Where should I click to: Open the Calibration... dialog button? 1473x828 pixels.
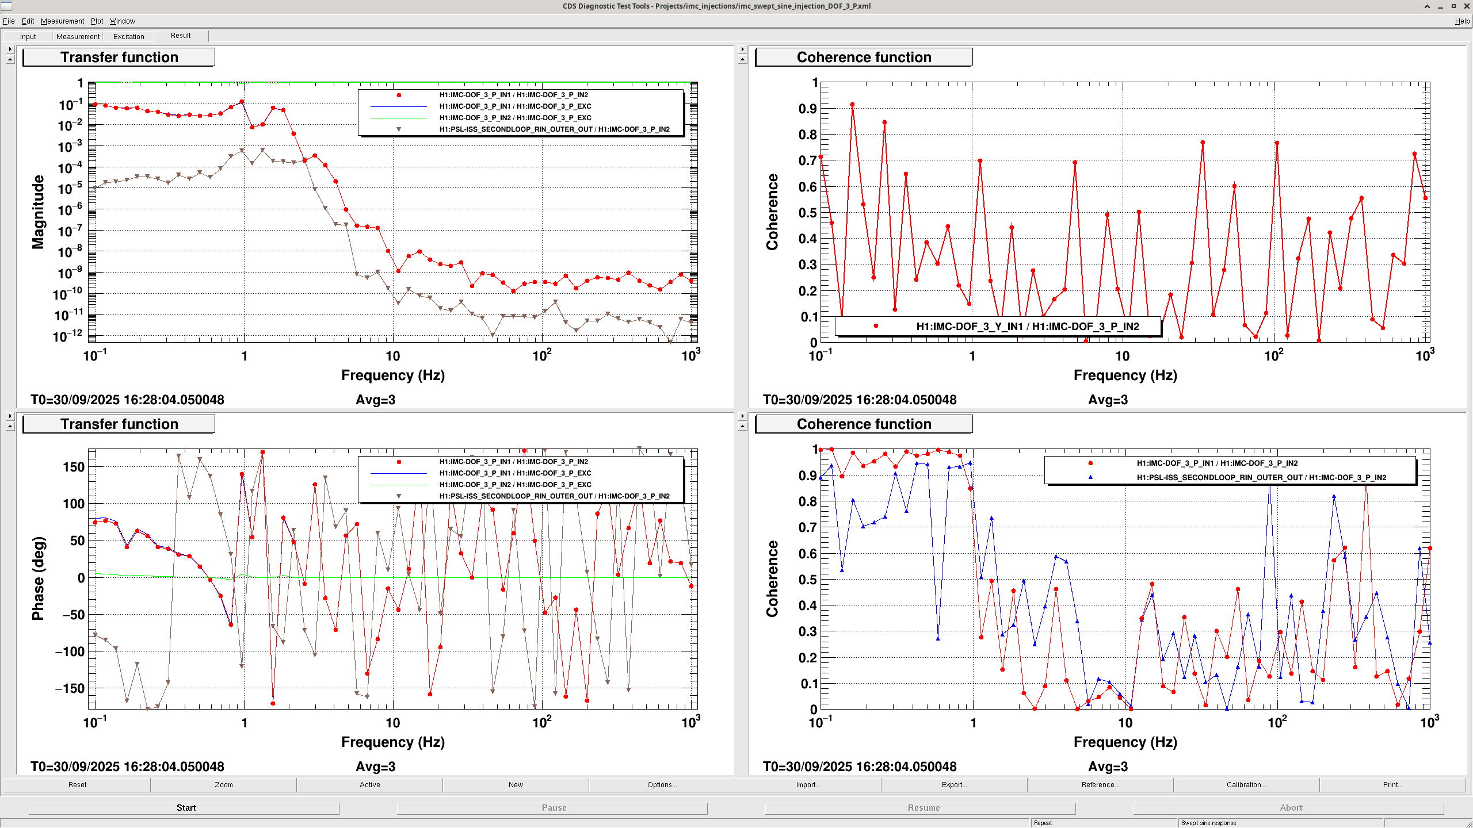click(x=1246, y=784)
